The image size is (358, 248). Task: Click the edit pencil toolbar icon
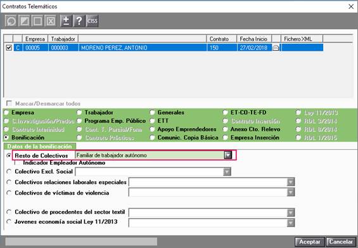tap(25, 21)
